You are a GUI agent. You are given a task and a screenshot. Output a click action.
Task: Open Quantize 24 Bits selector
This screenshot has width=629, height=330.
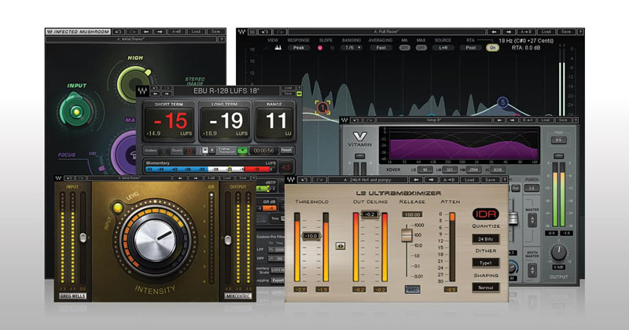pyautogui.click(x=485, y=239)
